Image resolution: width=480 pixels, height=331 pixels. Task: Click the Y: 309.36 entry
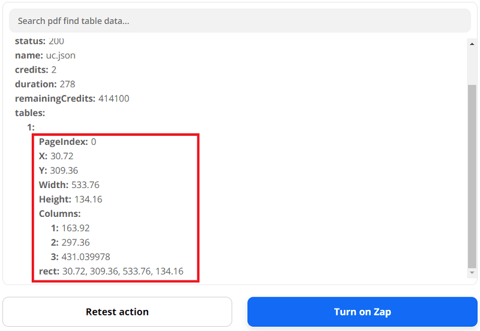coord(58,171)
